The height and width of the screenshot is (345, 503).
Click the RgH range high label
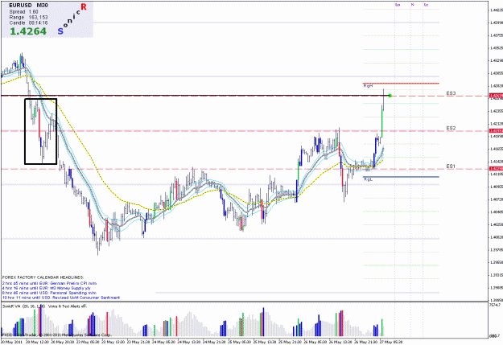tap(368, 86)
